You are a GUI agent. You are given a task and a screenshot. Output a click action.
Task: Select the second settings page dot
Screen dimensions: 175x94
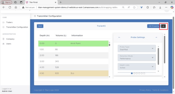point(134,73)
